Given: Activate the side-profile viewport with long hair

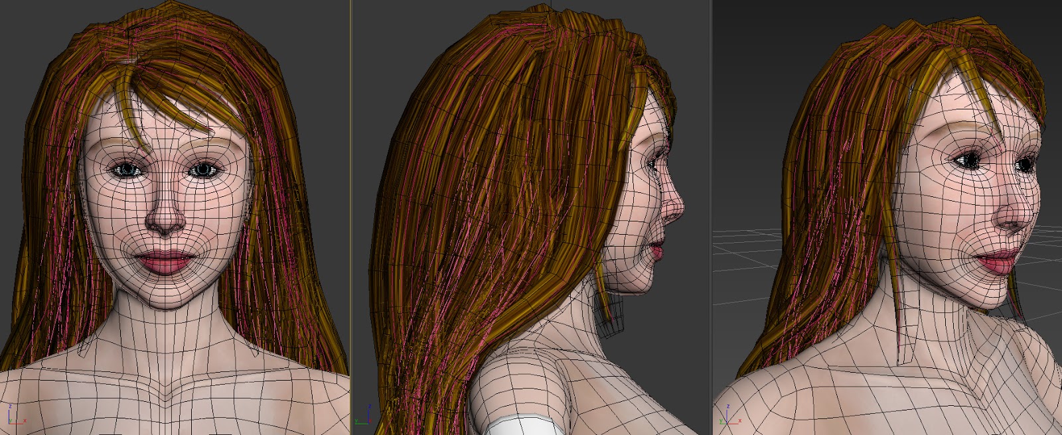Looking at the screenshot, I should [x=531, y=217].
